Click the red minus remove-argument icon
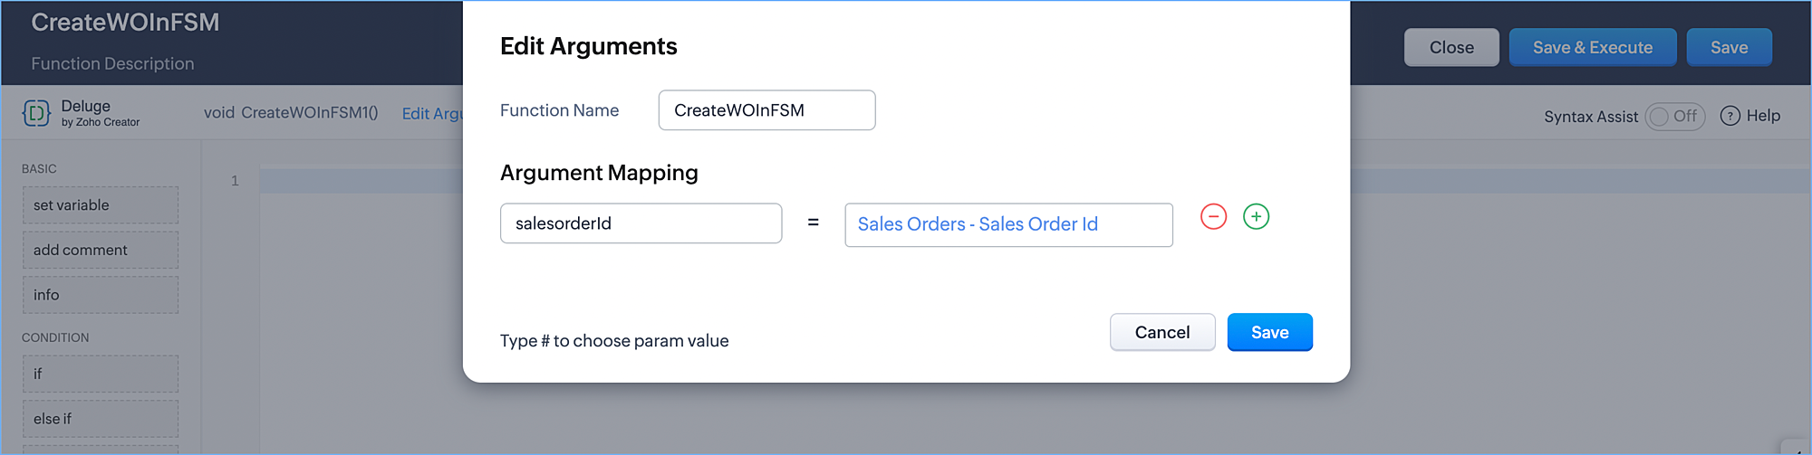Screen dimensions: 1812x455 (x=1213, y=217)
